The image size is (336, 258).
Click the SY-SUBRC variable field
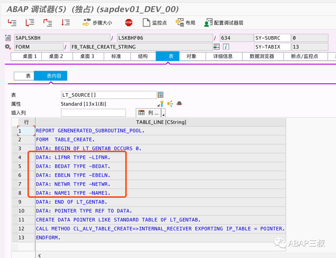(272, 38)
